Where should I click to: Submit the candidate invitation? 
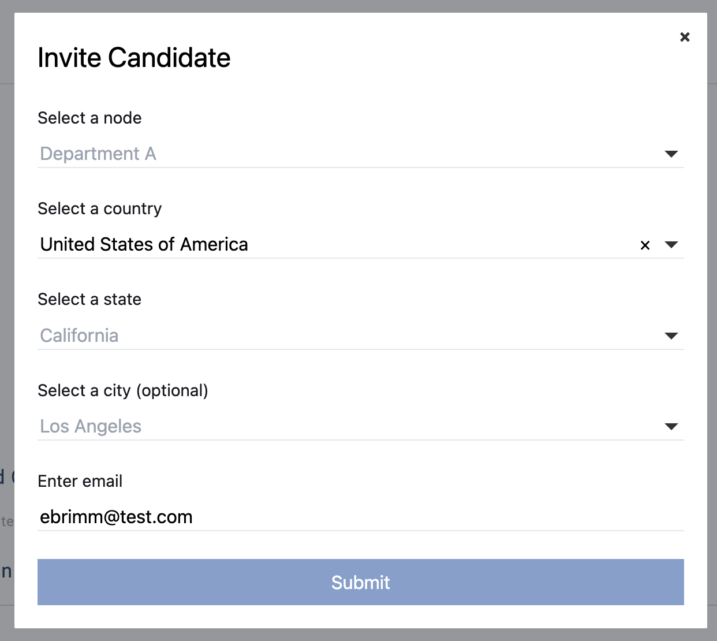pyautogui.click(x=361, y=582)
